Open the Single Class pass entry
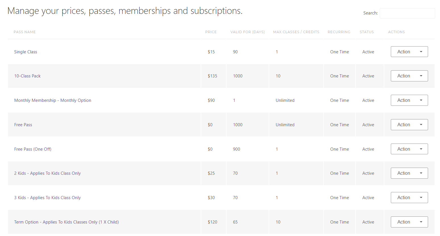 pyautogui.click(x=26, y=52)
